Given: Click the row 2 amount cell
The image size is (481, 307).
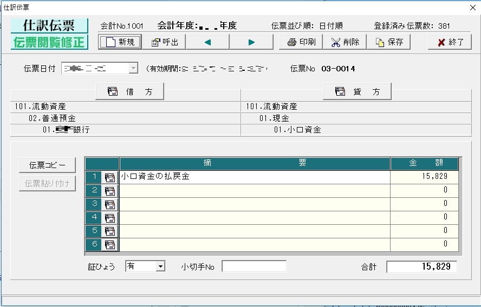Looking at the screenshot, I should point(424,190).
